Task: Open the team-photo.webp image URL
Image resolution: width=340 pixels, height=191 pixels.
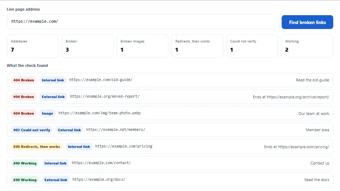Action: tap(99, 113)
